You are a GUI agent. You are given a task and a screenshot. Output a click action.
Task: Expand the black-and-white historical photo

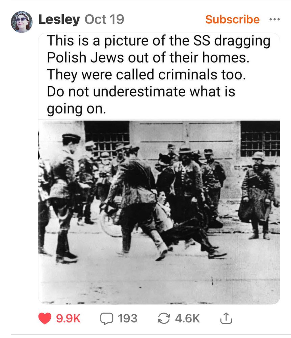pos(159,212)
